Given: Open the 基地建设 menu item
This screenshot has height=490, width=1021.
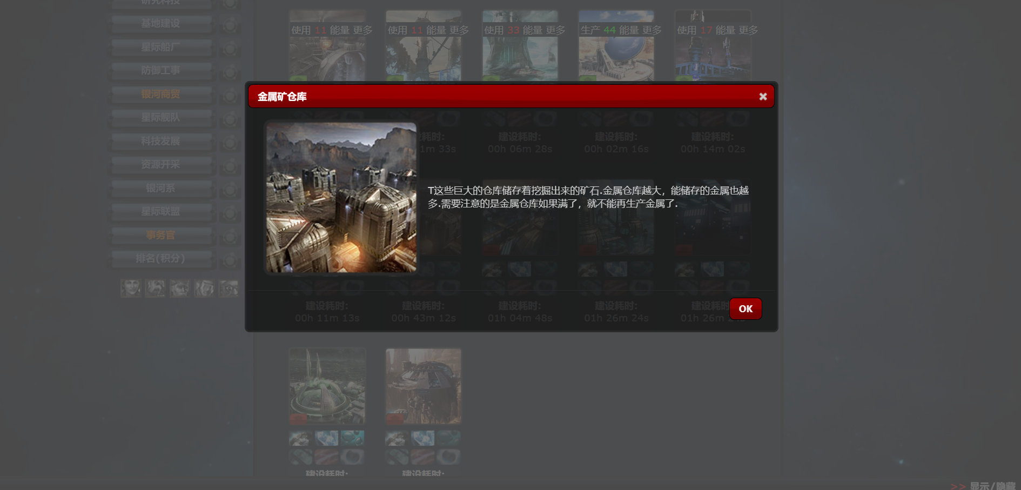Looking at the screenshot, I should pos(160,23).
